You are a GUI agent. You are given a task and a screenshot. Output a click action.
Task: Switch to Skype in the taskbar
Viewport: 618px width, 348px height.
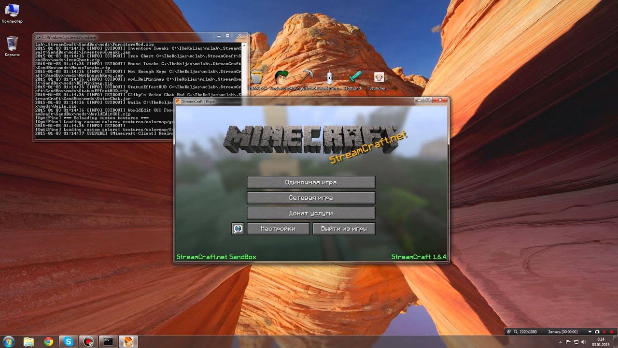69,341
